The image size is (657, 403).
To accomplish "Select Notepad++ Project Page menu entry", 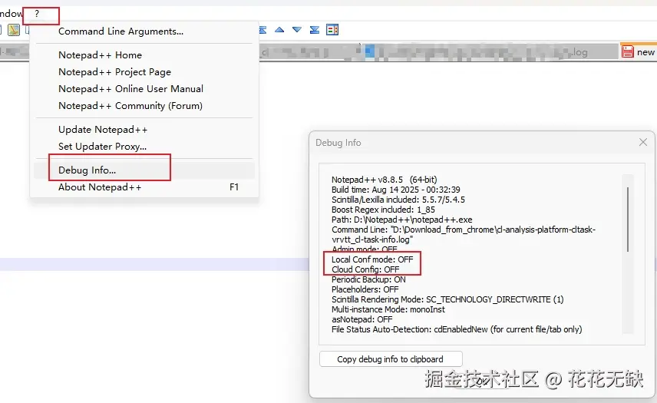I will pyautogui.click(x=115, y=72).
